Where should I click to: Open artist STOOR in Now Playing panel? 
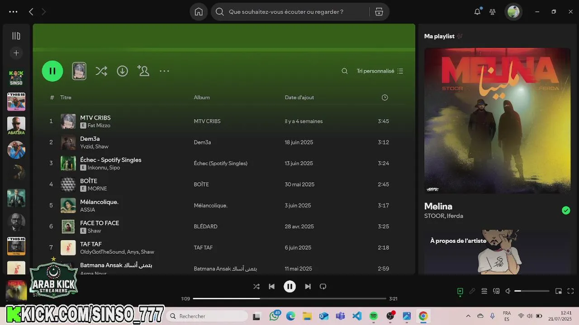[434, 216]
